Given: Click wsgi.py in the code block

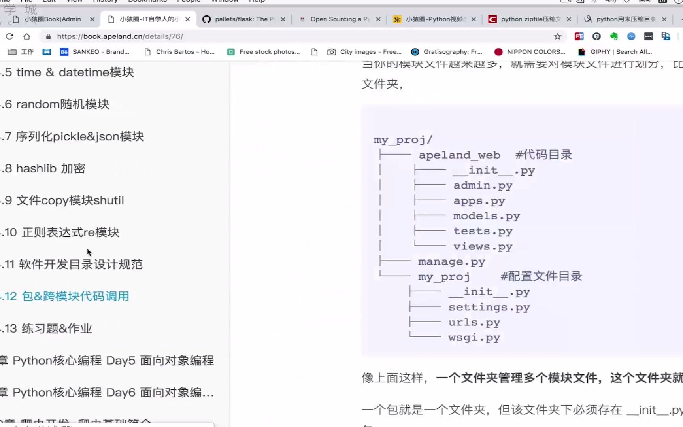Looking at the screenshot, I should click(x=474, y=338).
